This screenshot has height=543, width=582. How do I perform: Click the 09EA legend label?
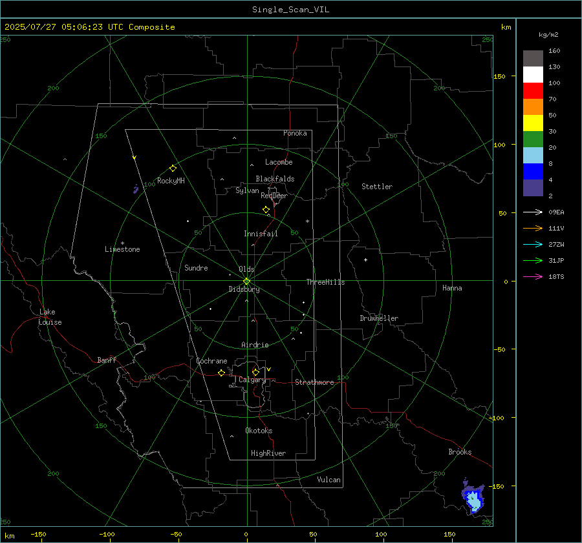pos(556,212)
